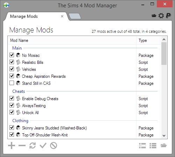Screen dimensions: 175x157
Task: Uncheck the No Mosiac mod checkbox
Action: [12, 55]
